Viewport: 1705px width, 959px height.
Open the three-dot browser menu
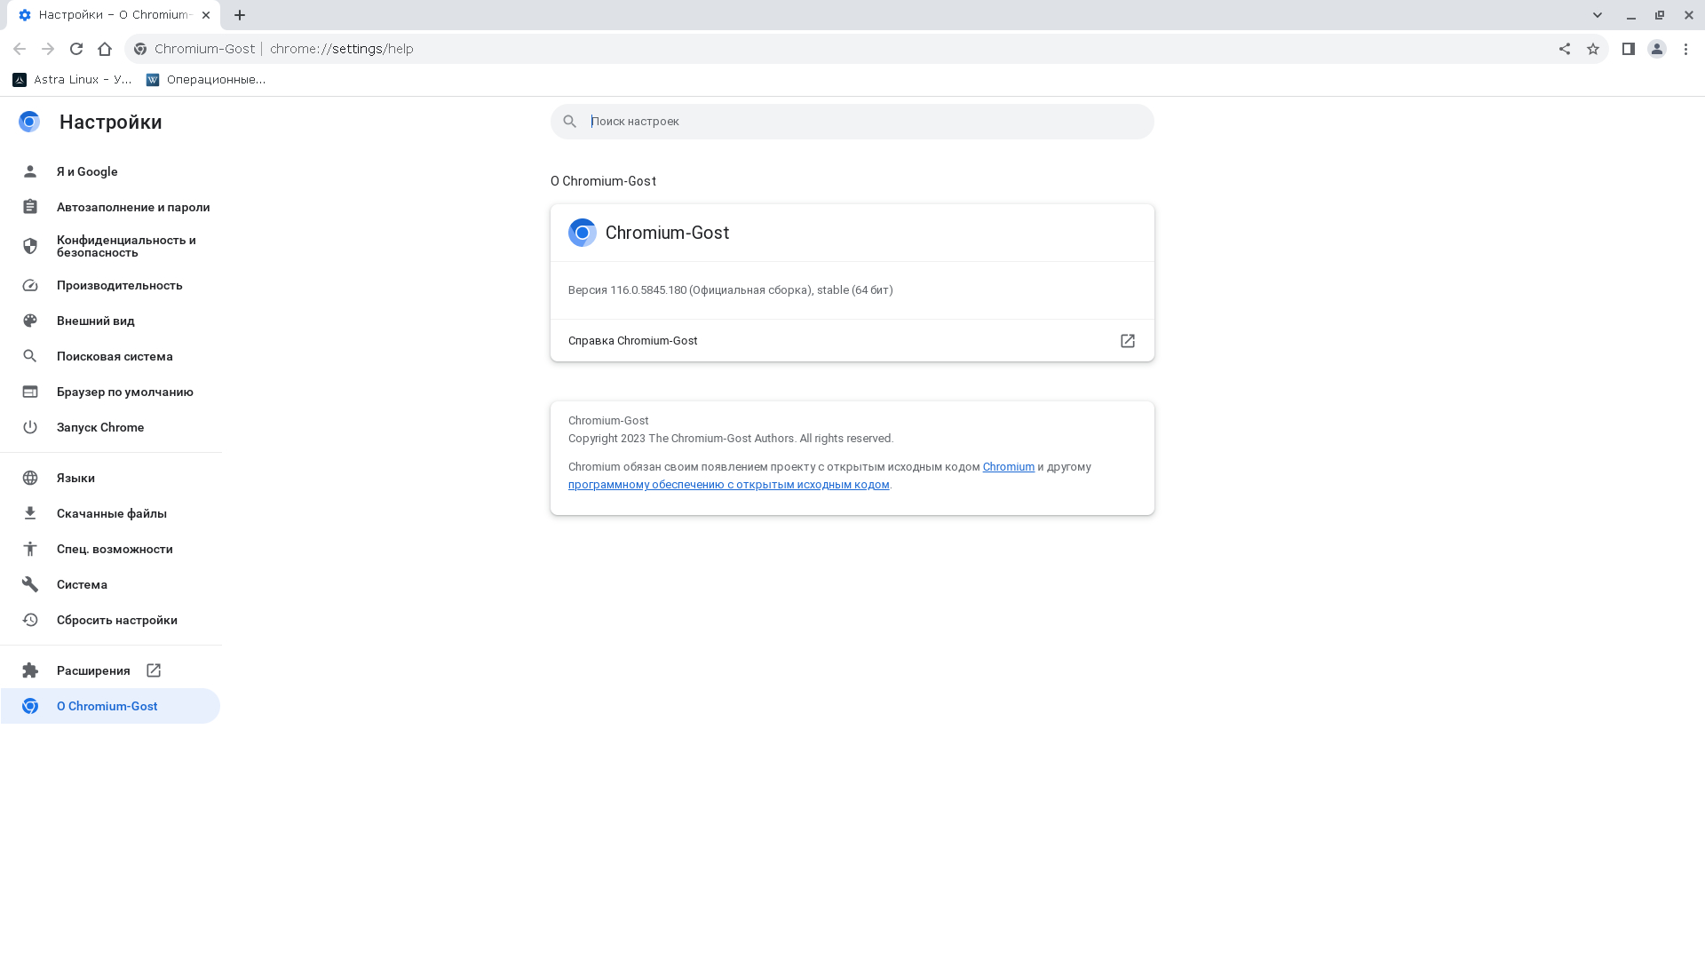[1685, 49]
